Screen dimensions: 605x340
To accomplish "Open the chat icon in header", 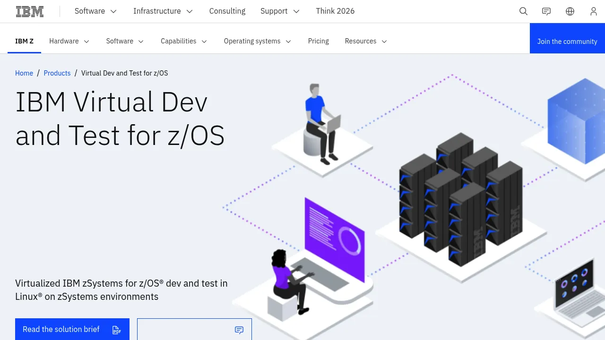I will (x=546, y=11).
